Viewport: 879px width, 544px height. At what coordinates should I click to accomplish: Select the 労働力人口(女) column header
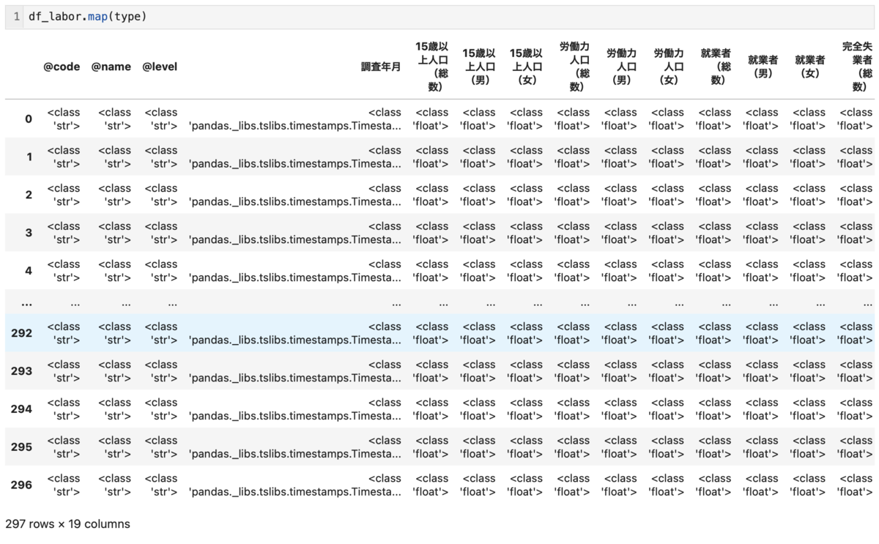coord(667,67)
